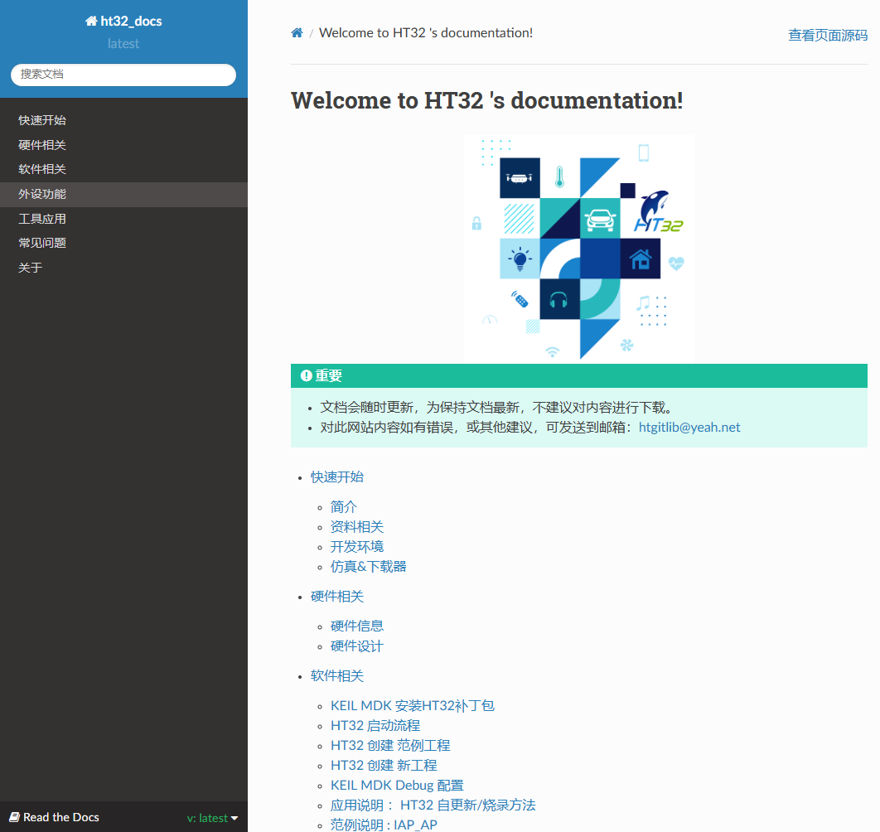880x832 pixels.
Task: Open 范例说明: IAP_AP link
Action: 384,825
